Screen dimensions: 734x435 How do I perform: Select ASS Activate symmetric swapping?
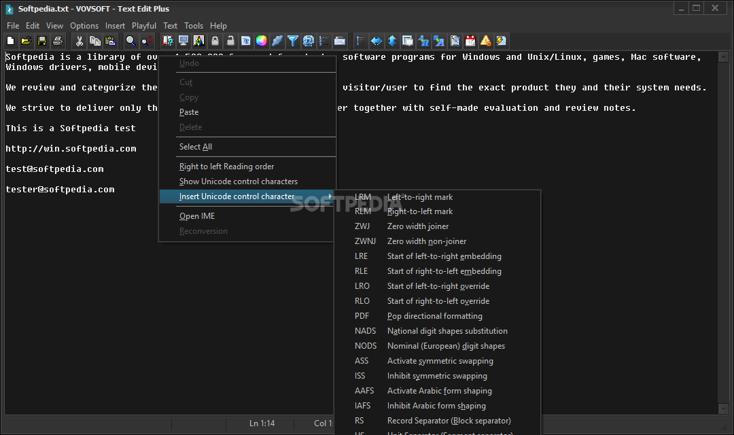coord(437,362)
